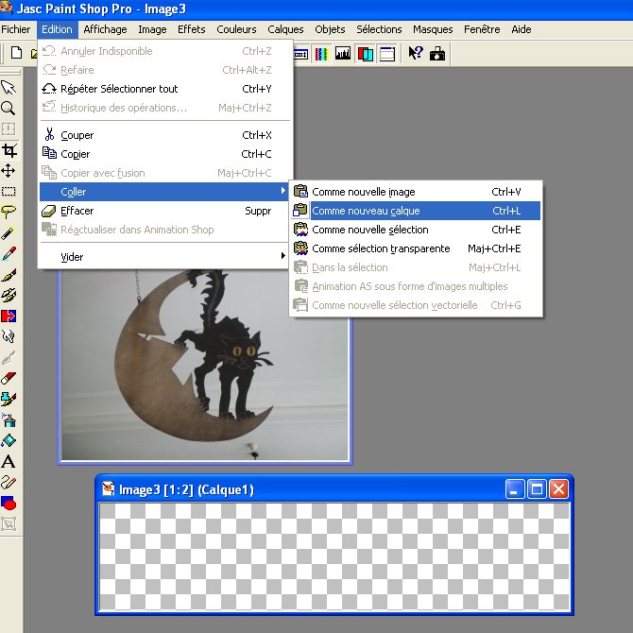This screenshot has height=633, width=633.
Task: Select the Airbrush spray tool
Action: coord(9,419)
